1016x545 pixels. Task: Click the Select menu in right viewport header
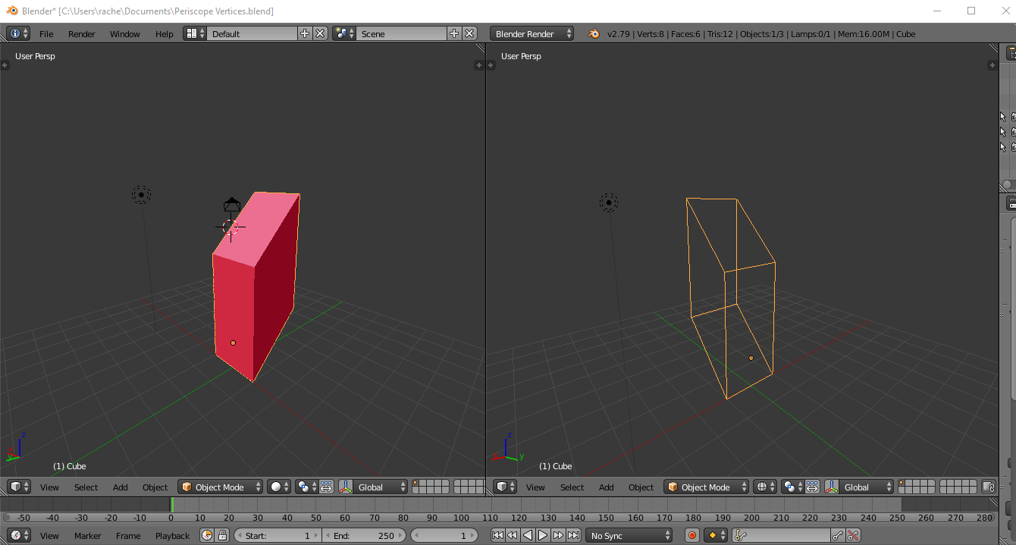(x=572, y=487)
